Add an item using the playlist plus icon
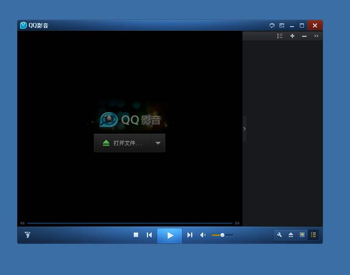The height and width of the screenshot is (275, 350). point(292,36)
